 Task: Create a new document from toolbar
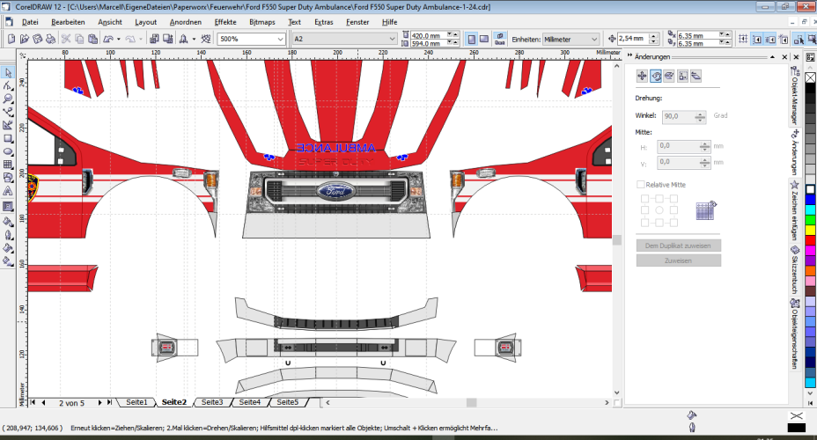coord(11,39)
